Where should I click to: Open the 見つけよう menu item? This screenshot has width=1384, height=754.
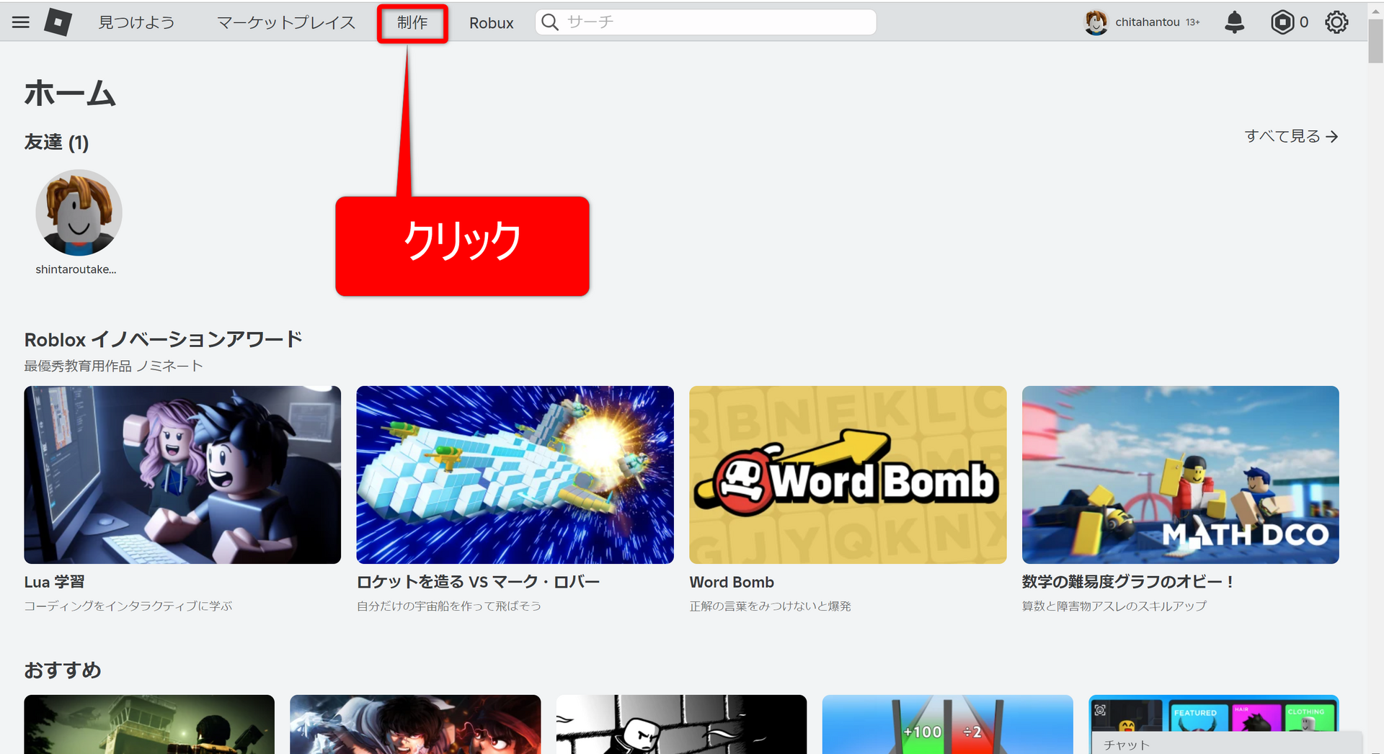(x=137, y=22)
